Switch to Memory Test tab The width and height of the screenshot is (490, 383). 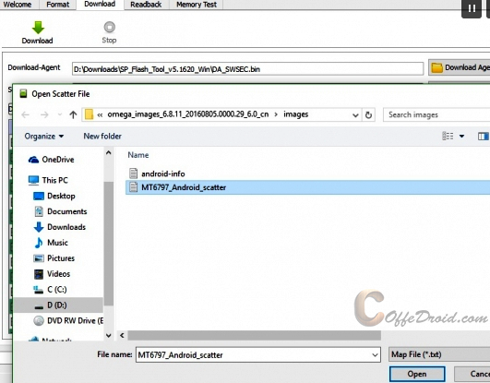(x=197, y=5)
